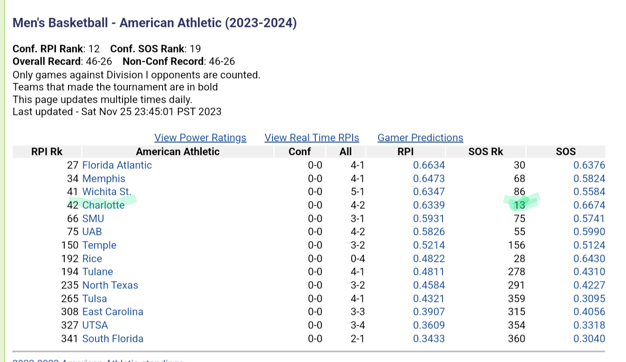Click Tulsa's RPI value 0.4321
Image resolution: width=626 pixels, height=362 pixels.
point(429,299)
